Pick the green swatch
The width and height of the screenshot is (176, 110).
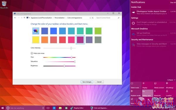click(x=89, y=31)
